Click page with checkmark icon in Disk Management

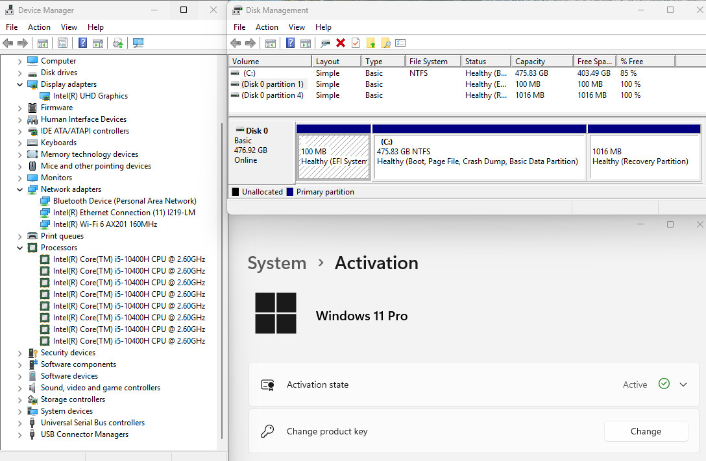[356, 43]
